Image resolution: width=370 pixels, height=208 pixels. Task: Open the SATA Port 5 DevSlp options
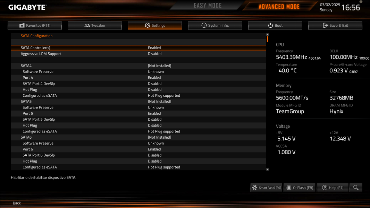[x=138, y=120]
